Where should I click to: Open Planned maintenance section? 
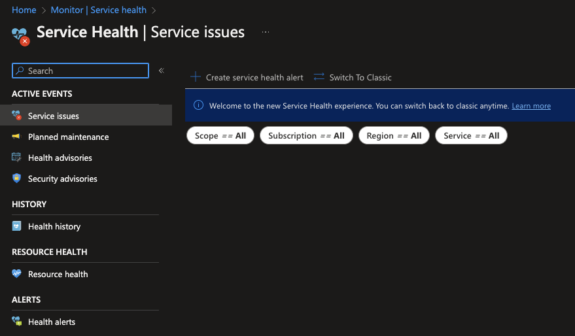[68, 137]
